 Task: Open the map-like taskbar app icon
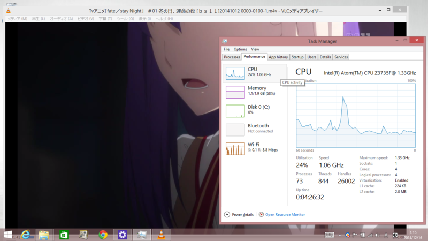(x=83, y=235)
